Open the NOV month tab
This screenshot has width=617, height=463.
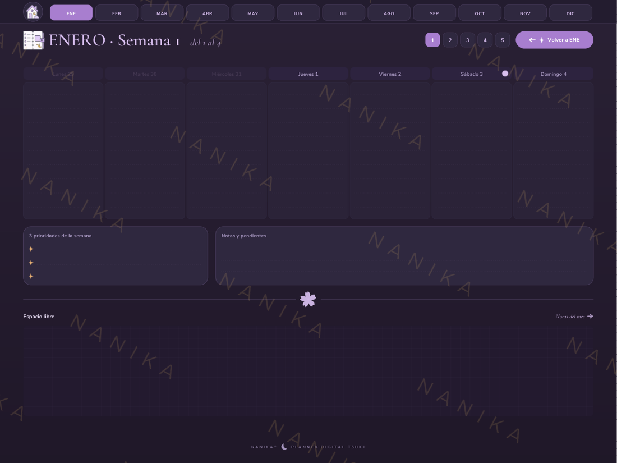coord(525,13)
